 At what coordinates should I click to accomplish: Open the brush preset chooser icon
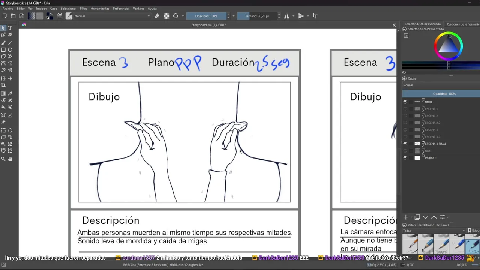coord(69,16)
